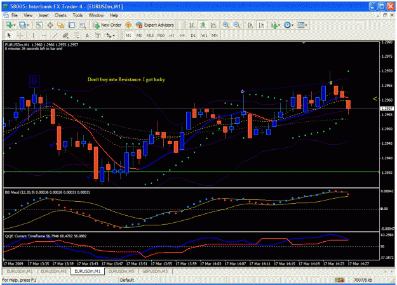Set timeframe to M5
Screen dimensions: 397x285
tap(139, 36)
